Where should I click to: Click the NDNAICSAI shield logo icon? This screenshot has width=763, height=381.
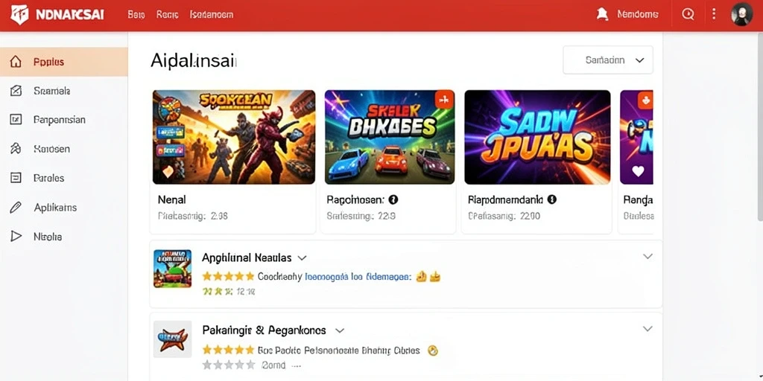coord(19,15)
